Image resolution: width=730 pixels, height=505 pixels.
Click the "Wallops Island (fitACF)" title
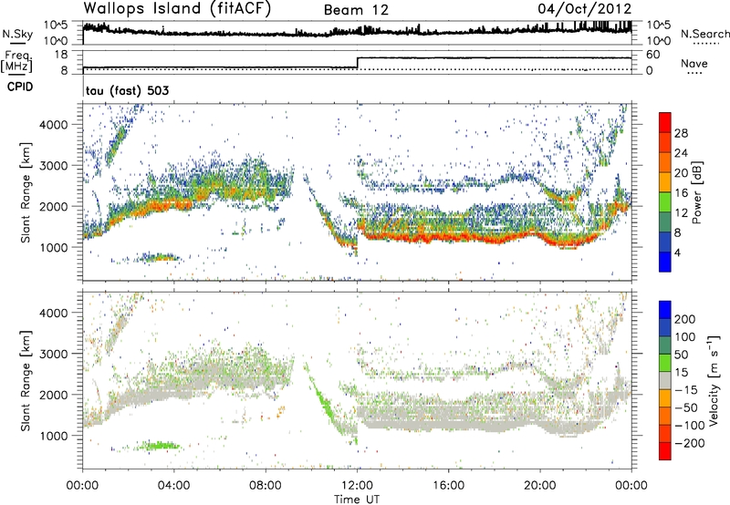pos(177,8)
